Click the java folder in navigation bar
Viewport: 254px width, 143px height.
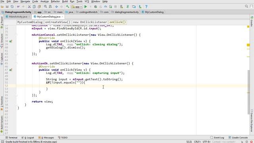click(69, 12)
